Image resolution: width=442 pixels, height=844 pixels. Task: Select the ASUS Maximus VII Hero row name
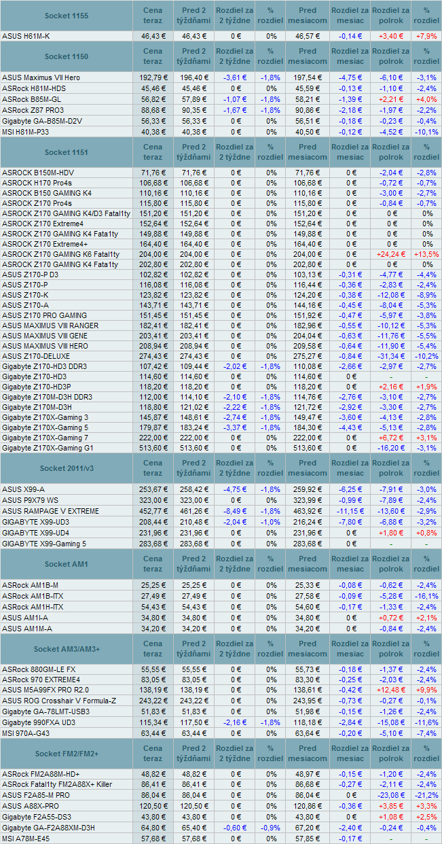coord(41,77)
